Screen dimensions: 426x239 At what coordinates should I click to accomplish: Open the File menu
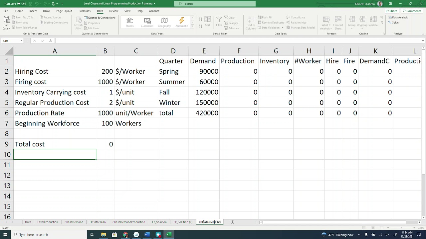[x=6, y=11]
